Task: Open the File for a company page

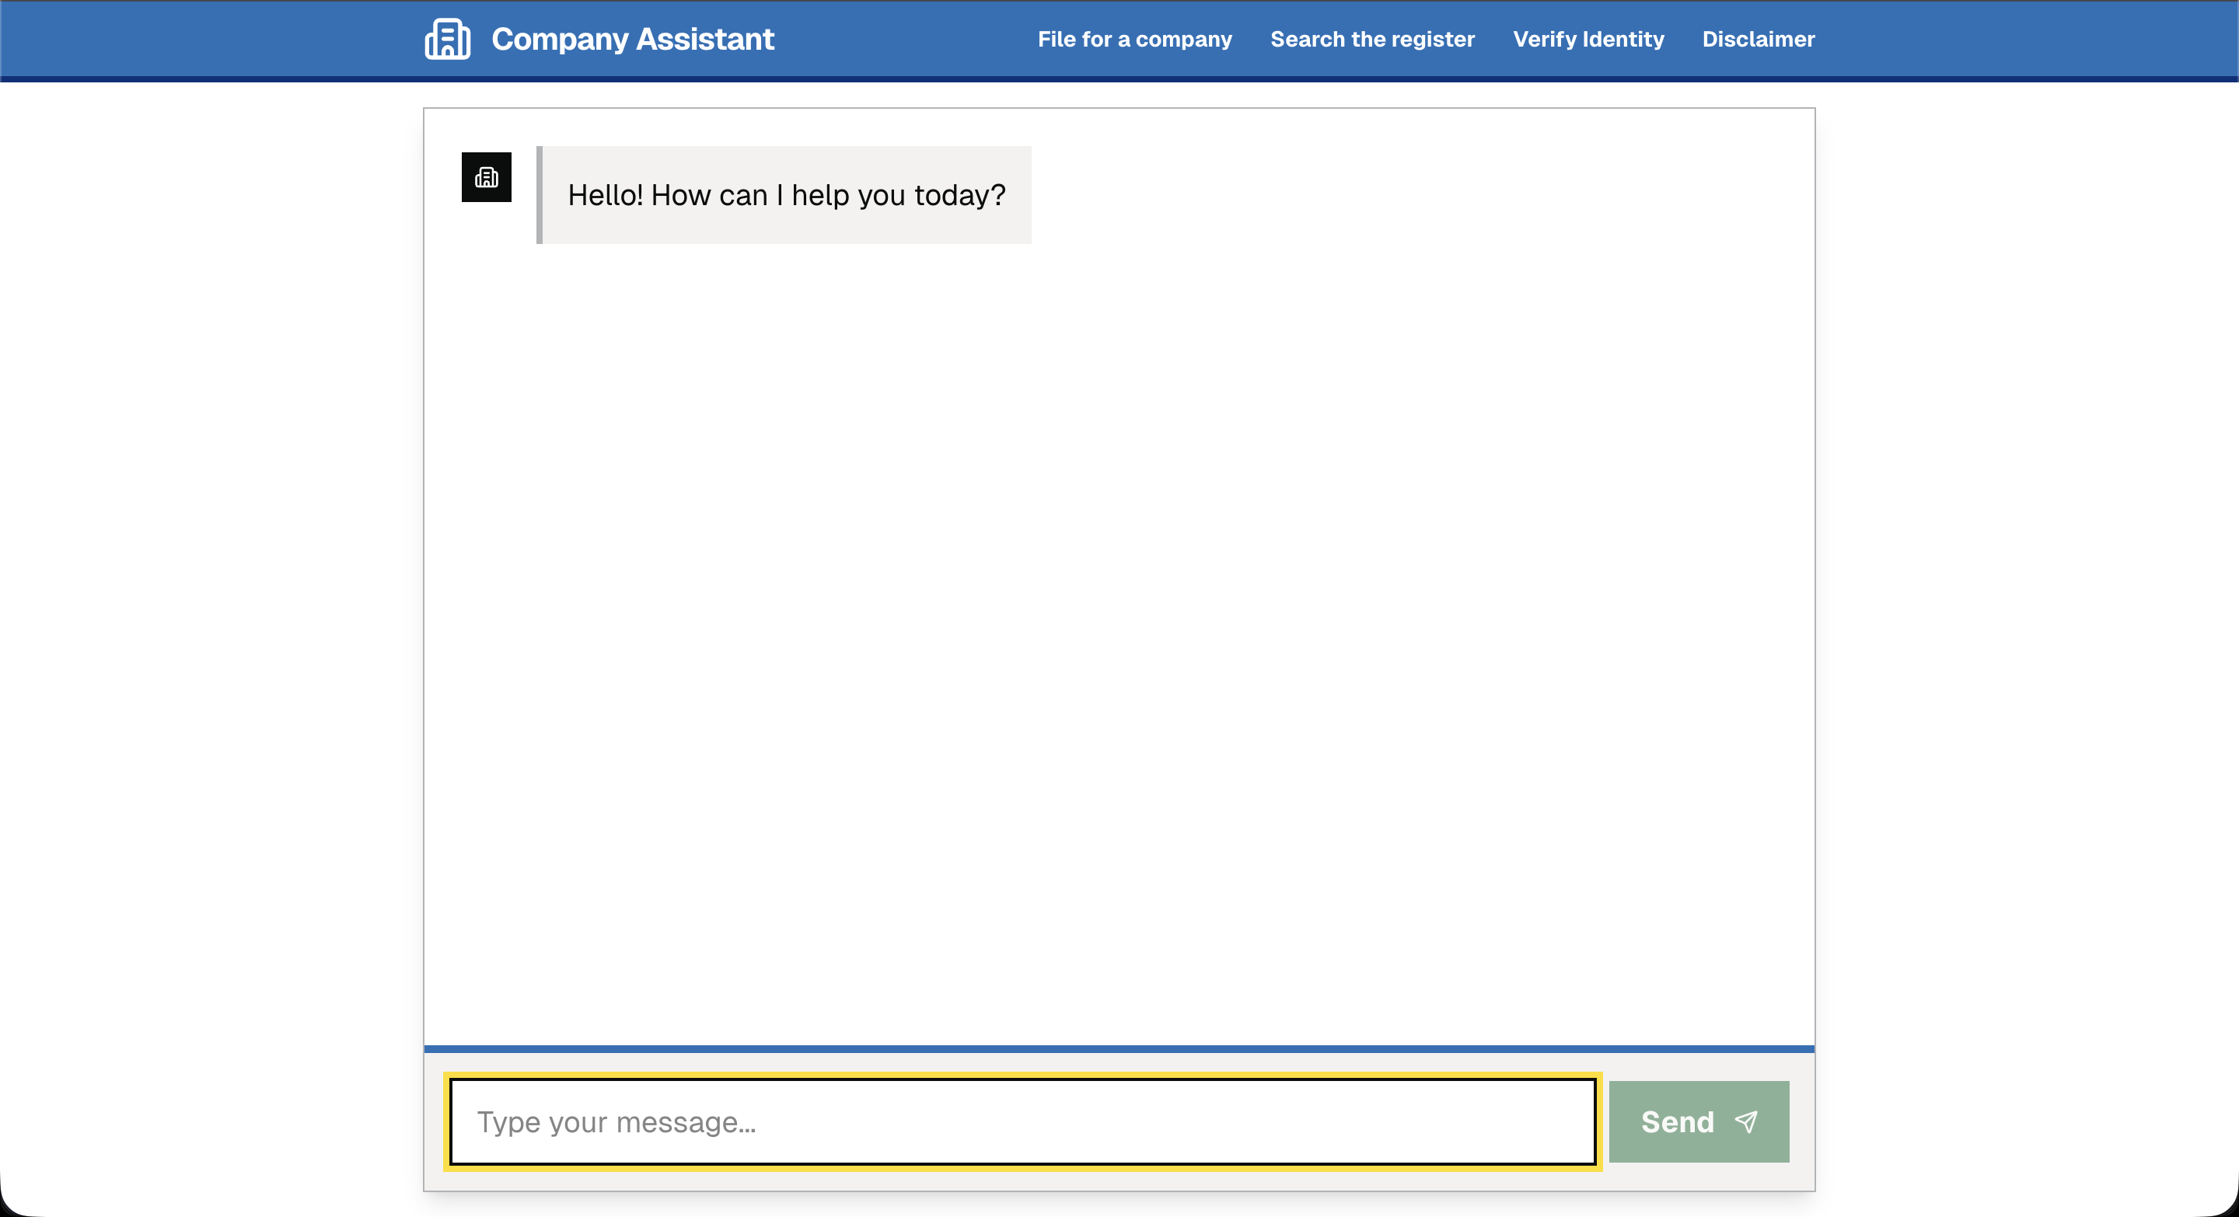Action: 1134,39
